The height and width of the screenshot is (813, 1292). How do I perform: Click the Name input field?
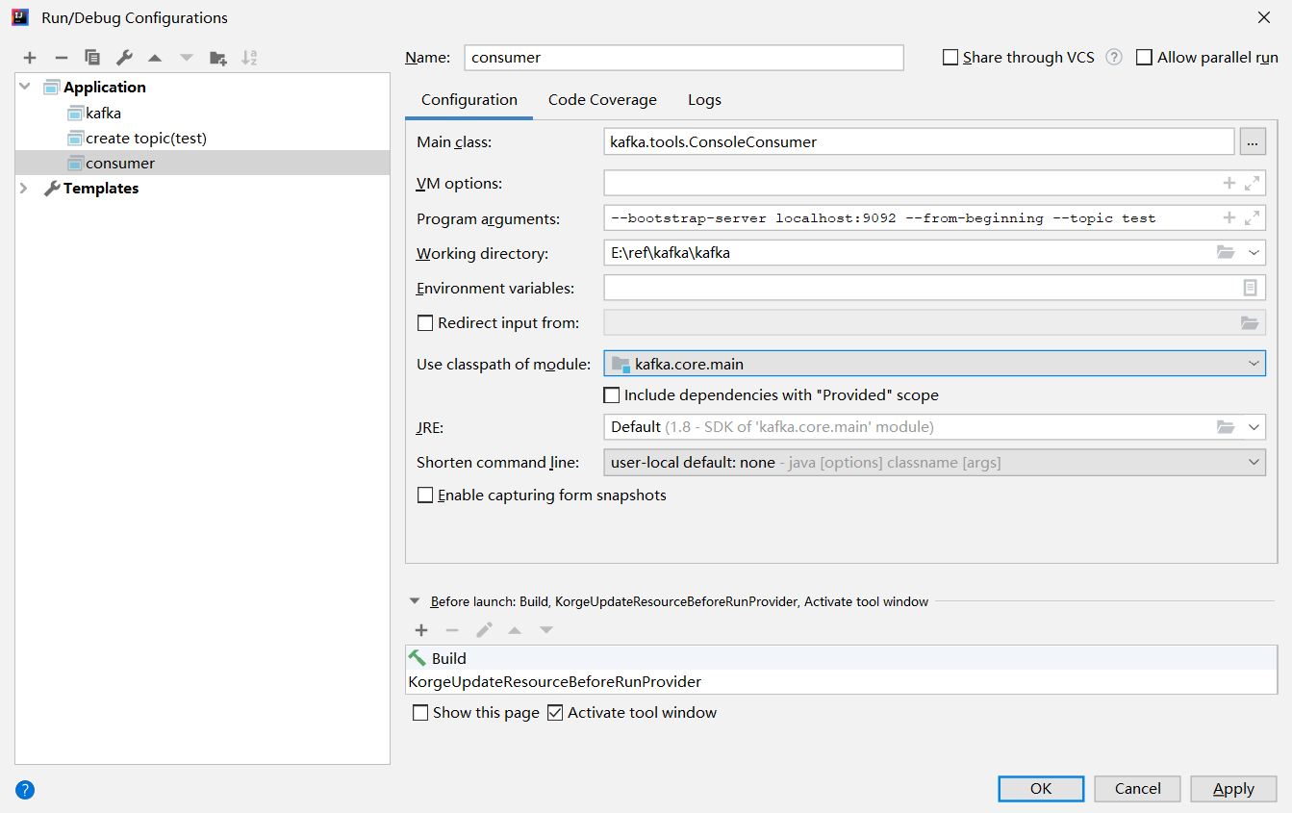click(684, 58)
